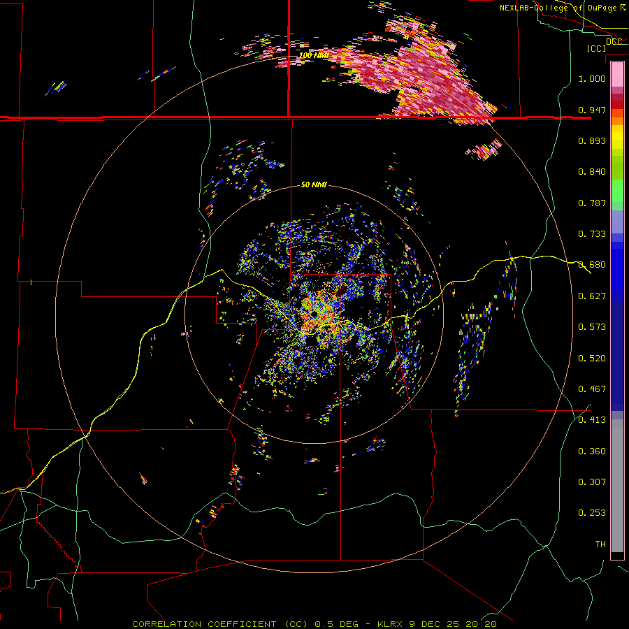Click the 0.573 scale value
This screenshot has width=629, height=629.
point(592,327)
